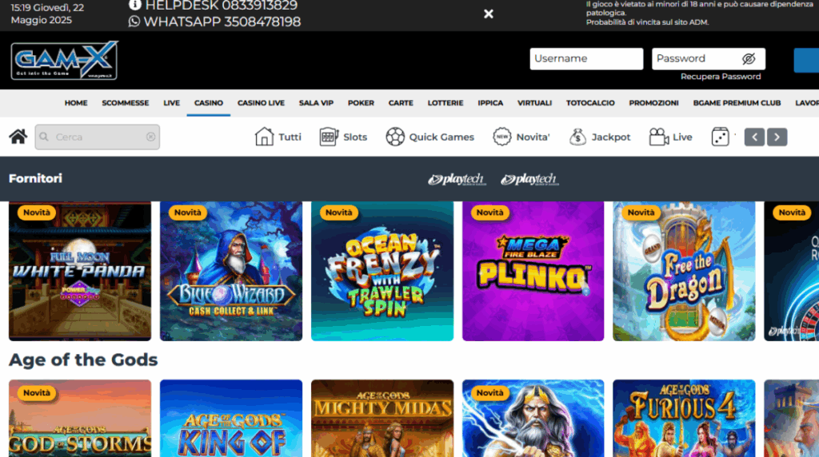Screen dimensions: 819x457
Task: Click Novità badge on Plinko card
Action: coord(489,213)
